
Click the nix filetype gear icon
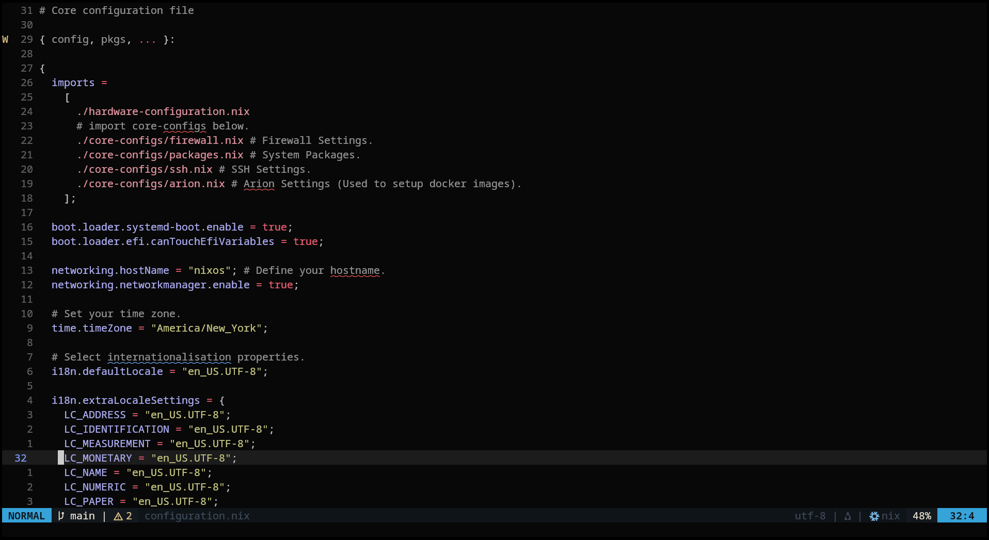click(x=874, y=516)
